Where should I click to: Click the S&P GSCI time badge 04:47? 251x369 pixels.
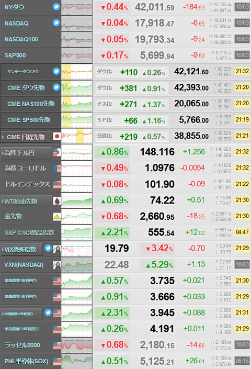[x=242, y=232]
